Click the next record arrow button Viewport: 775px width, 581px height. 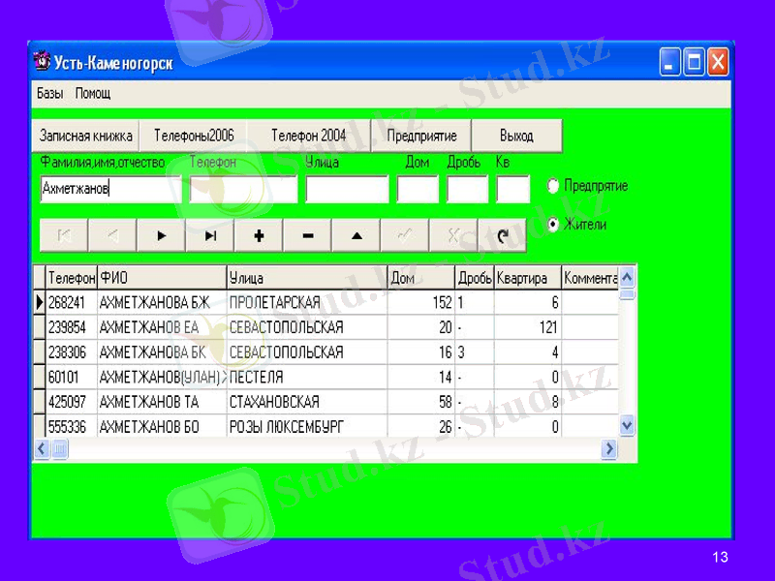point(162,234)
